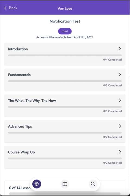Open the graduation cap courses icon
The height and width of the screenshot is (196, 130).
37,184
